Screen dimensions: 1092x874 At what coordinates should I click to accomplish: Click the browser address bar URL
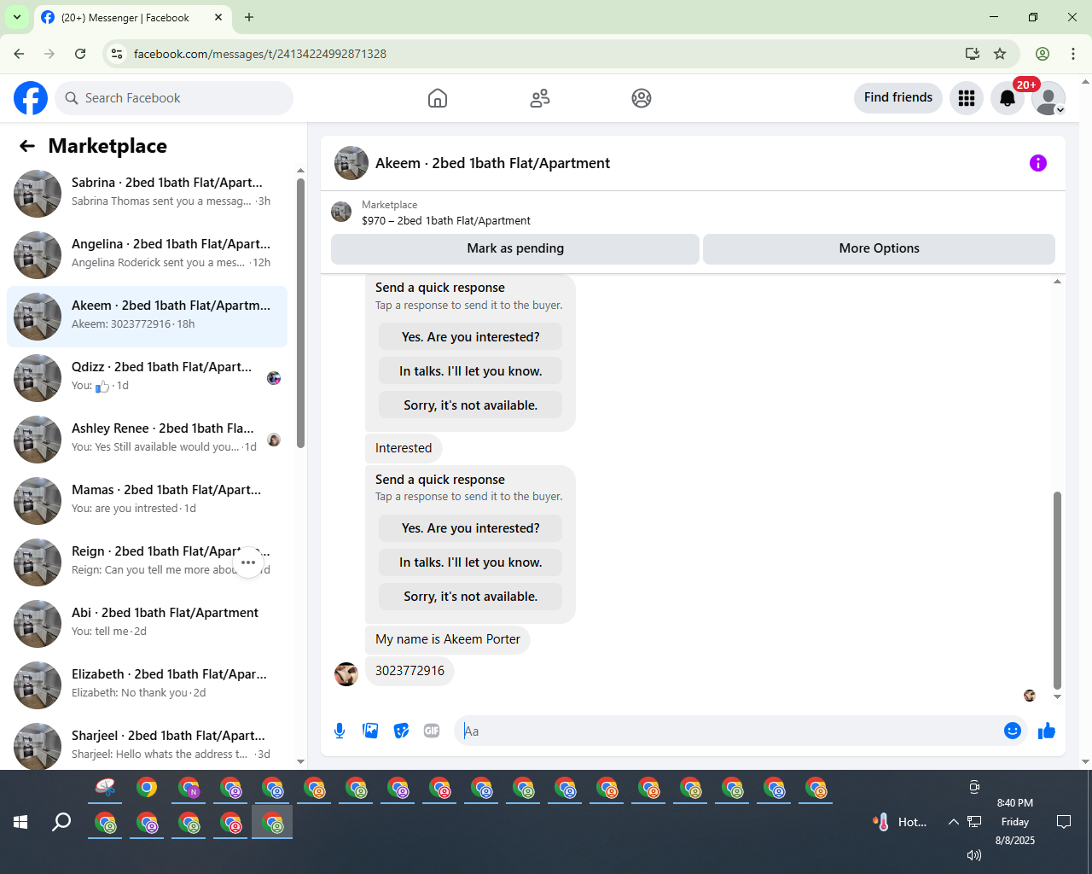coord(260,54)
